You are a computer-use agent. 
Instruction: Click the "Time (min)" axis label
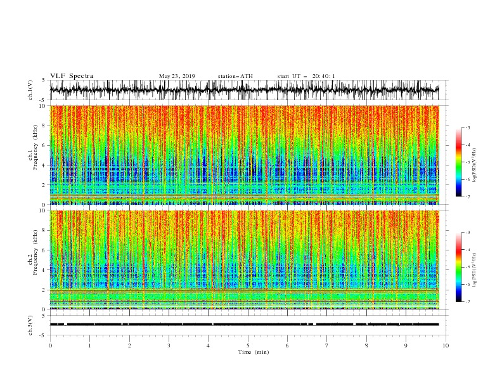[x=254, y=352]
